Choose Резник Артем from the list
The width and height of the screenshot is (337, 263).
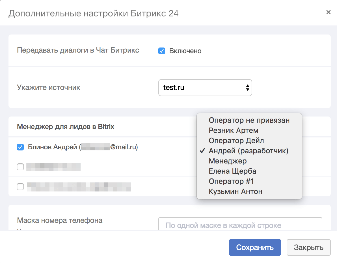(x=249, y=130)
